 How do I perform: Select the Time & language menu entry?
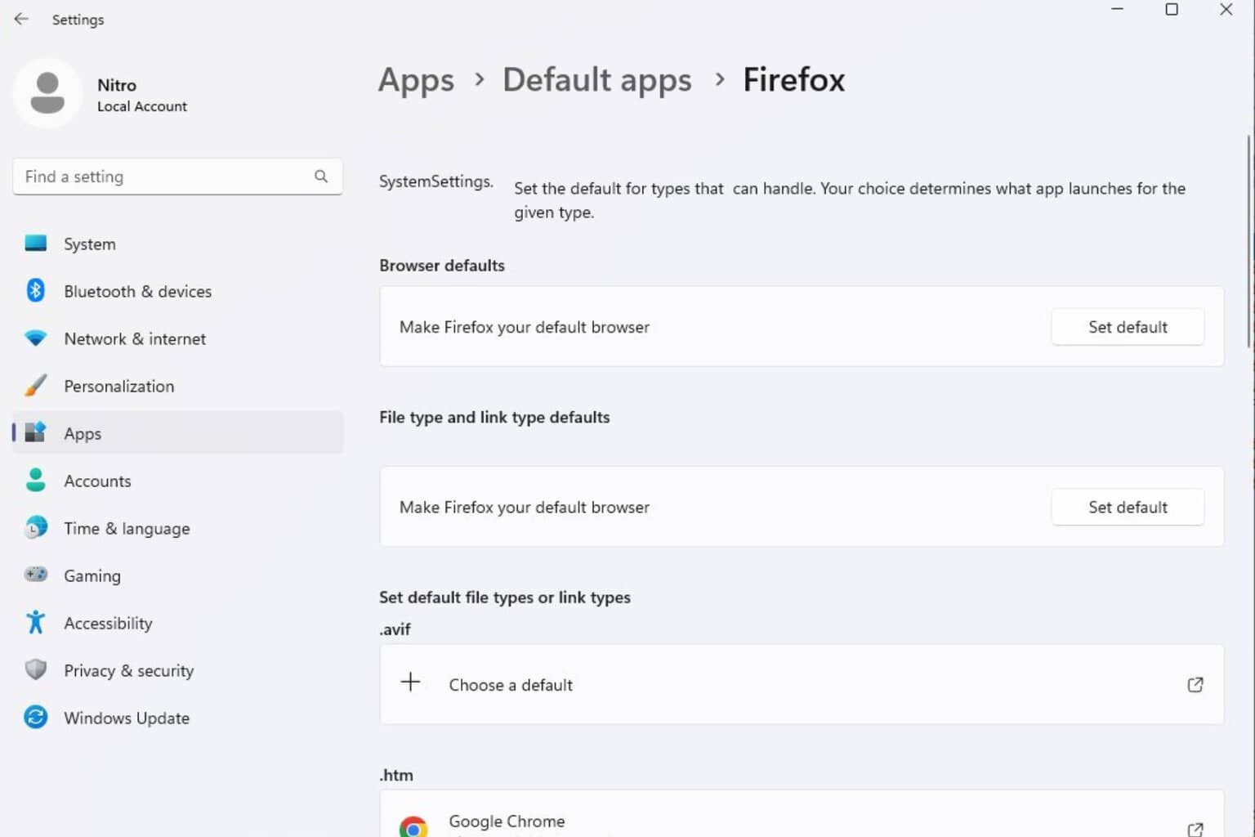[127, 528]
